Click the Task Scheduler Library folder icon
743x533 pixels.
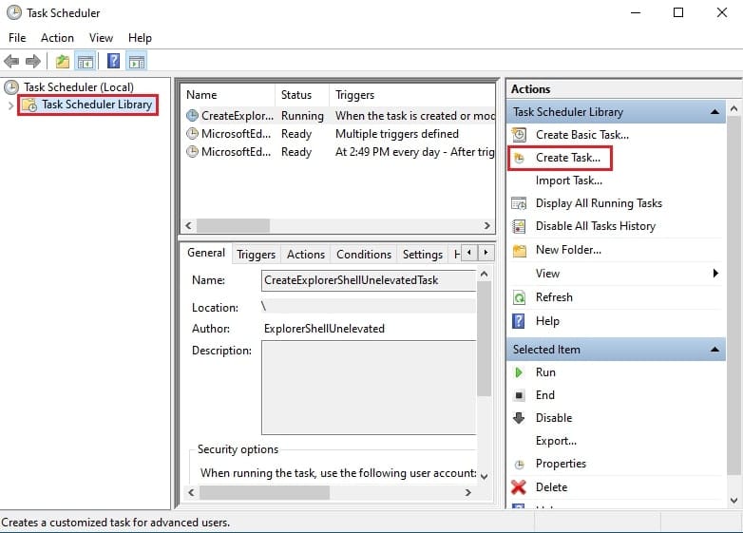click(x=29, y=105)
